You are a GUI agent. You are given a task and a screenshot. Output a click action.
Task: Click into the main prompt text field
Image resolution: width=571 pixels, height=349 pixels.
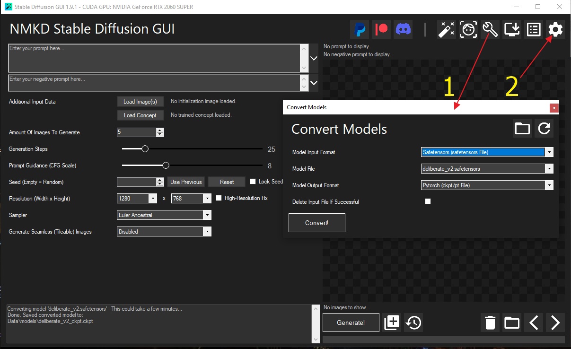tap(154, 58)
